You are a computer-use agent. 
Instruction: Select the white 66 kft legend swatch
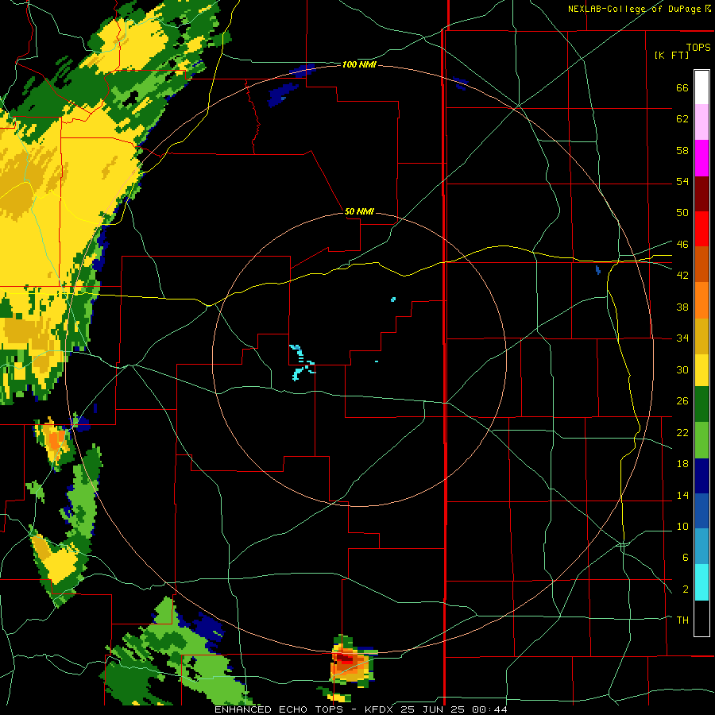701,87
